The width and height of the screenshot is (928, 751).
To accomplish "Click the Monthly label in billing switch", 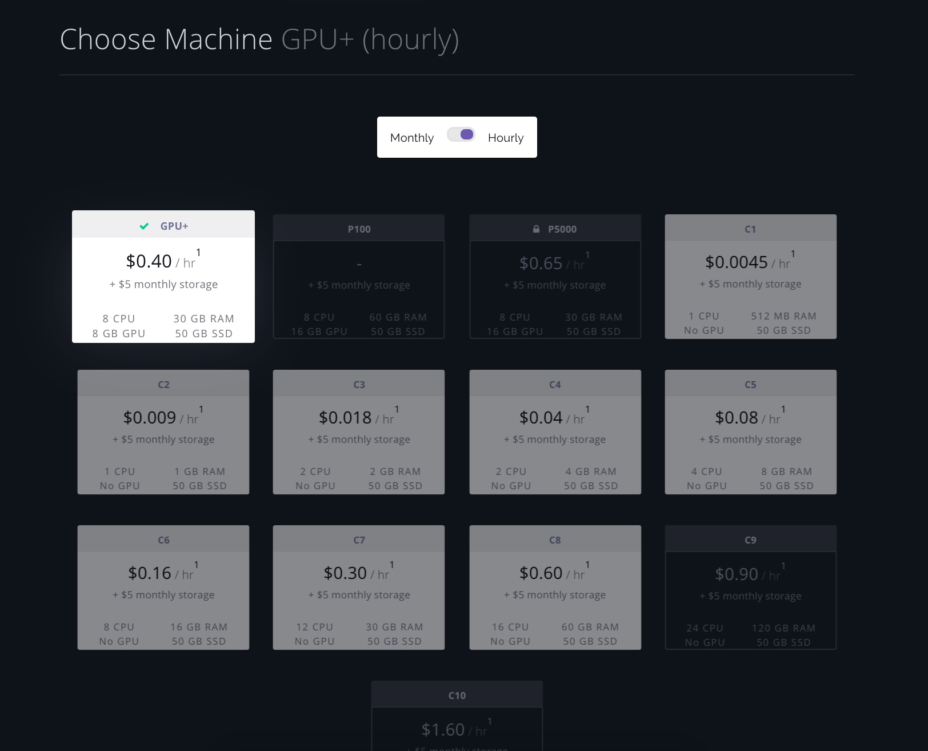I will (x=411, y=138).
